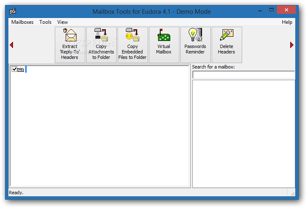The image size is (307, 208).
Task: Click inside the search results list box
Action: pyautogui.click(x=243, y=134)
